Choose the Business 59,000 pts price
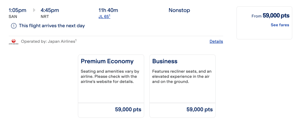The width and height of the screenshot is (299, 121). pyautogui.click(x=200, y=110)
